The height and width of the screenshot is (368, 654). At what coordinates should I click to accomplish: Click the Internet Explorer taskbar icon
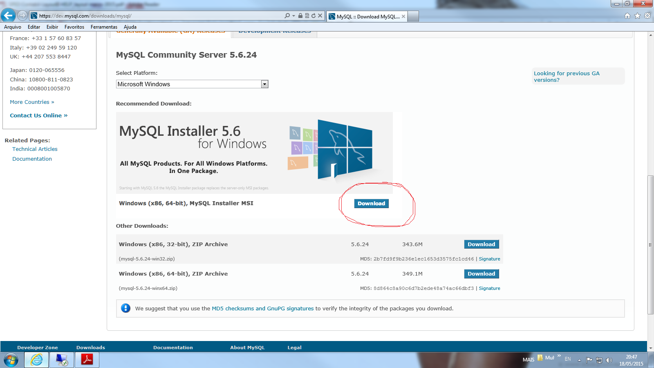coord(37,360)
